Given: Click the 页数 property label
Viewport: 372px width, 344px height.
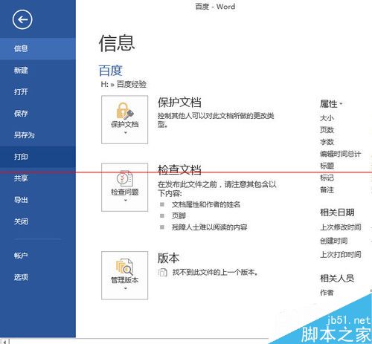Looking at the screenshot, I should click(x=327, y=130).
